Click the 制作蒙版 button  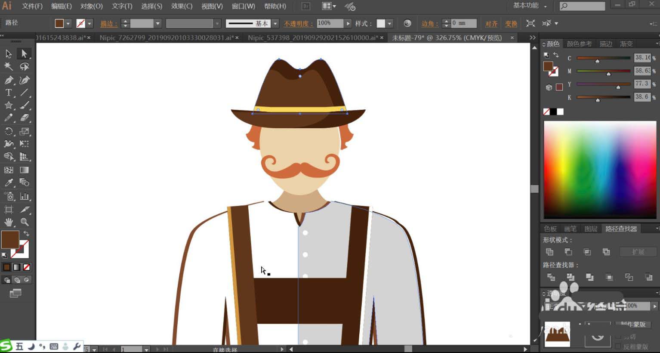pos(633,324)
